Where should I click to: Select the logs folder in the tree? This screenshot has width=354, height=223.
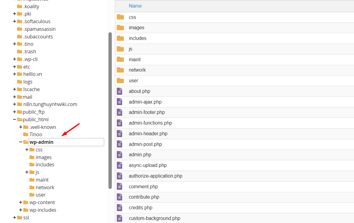click(28, 82)
